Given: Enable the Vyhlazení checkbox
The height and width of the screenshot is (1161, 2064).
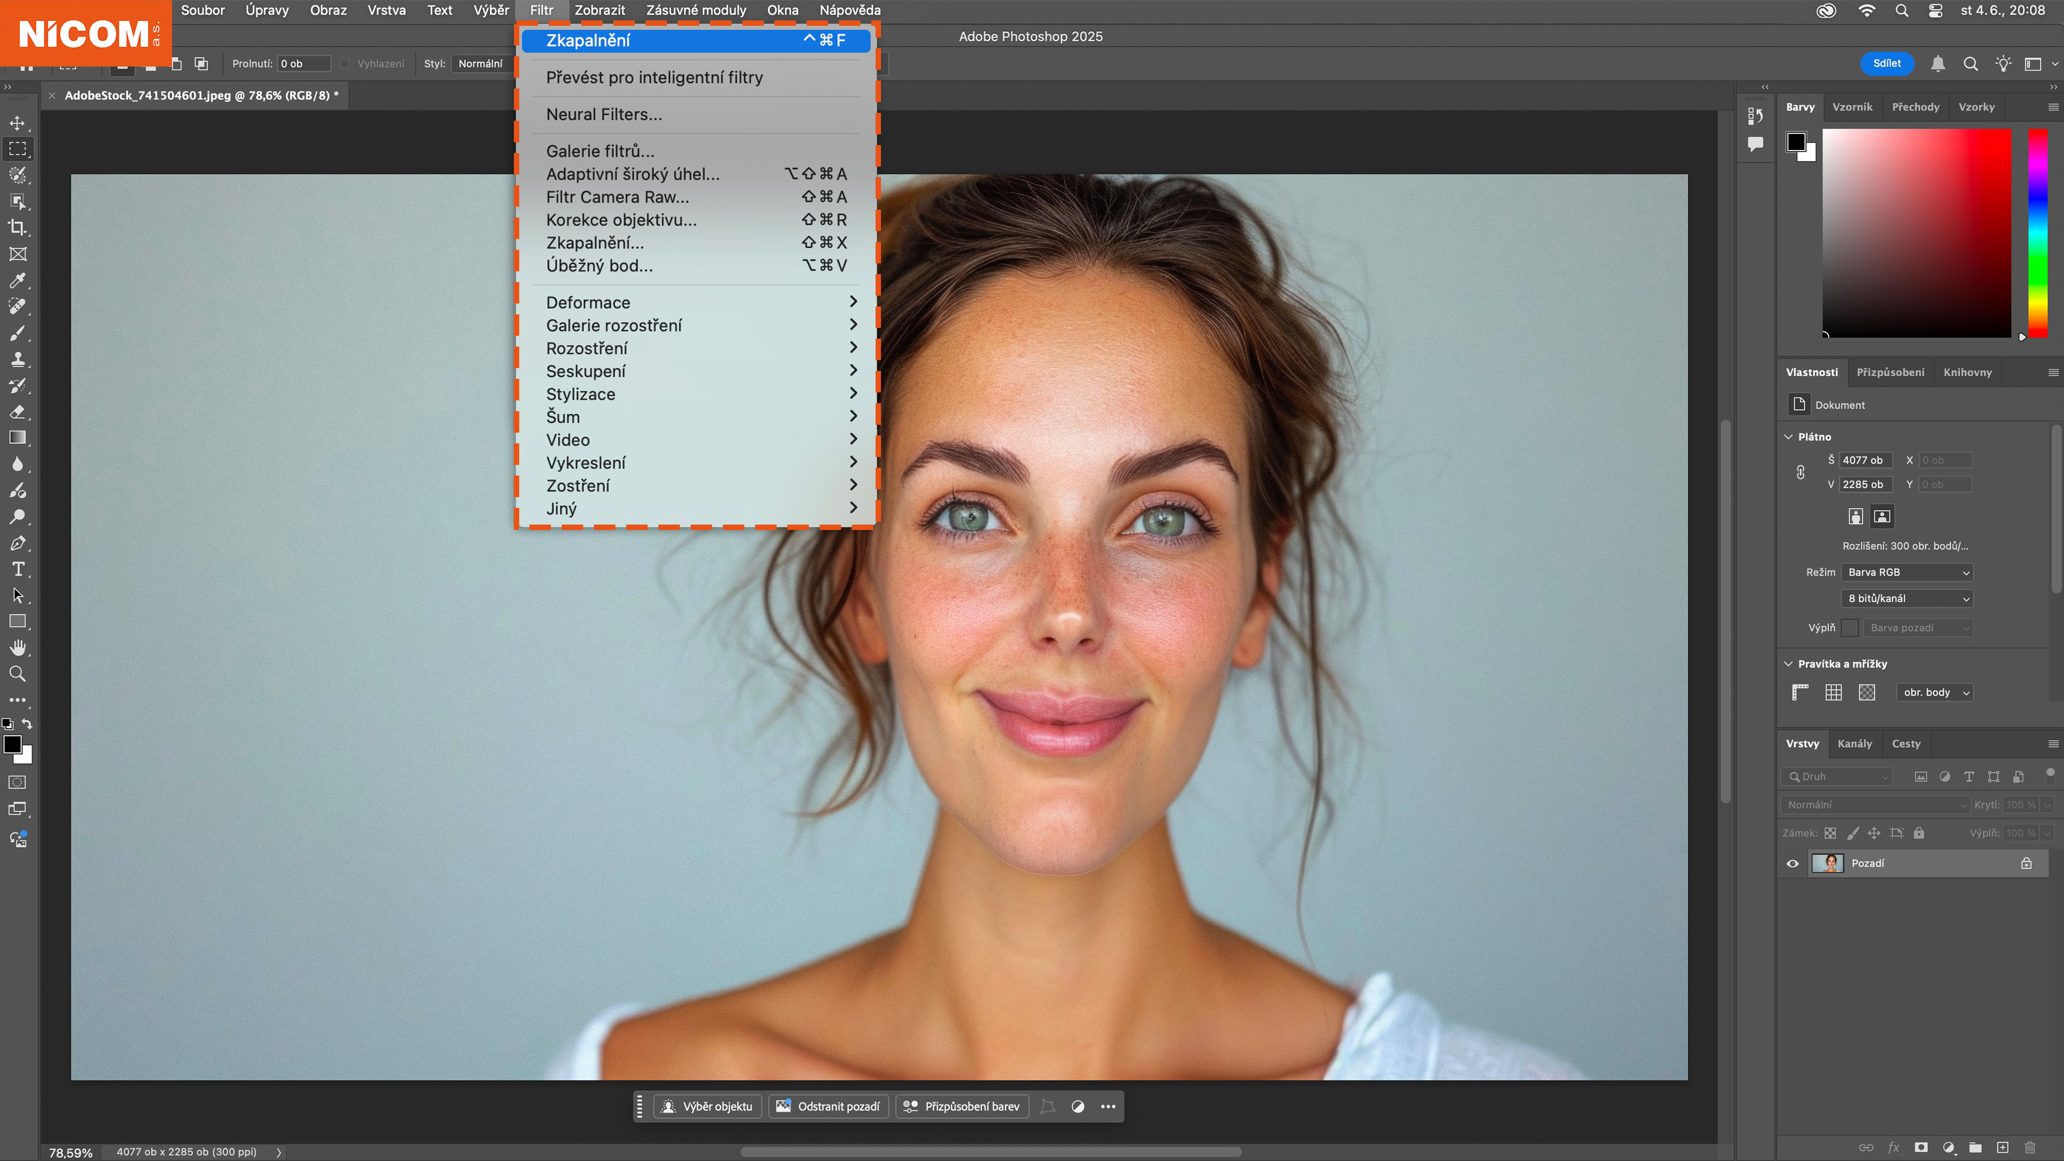Looking at the screenshot, I should pos(345,63).
